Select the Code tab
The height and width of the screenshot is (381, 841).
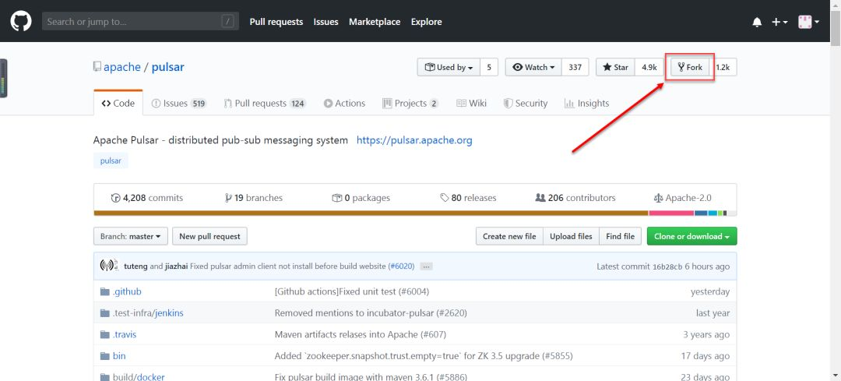tap(118, 103)
